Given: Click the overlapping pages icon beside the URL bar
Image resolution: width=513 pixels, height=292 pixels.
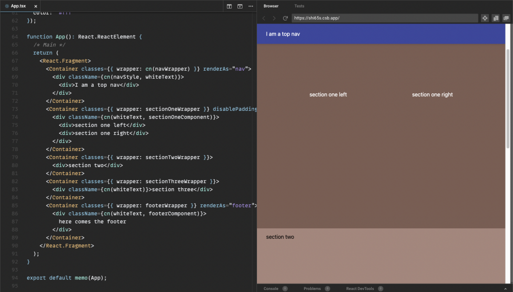Looking at the screenshot, I should (x=495, y=18).
